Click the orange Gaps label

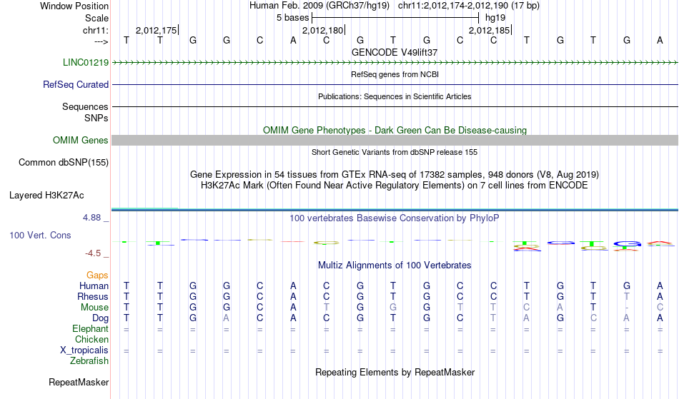pos(97,276)
